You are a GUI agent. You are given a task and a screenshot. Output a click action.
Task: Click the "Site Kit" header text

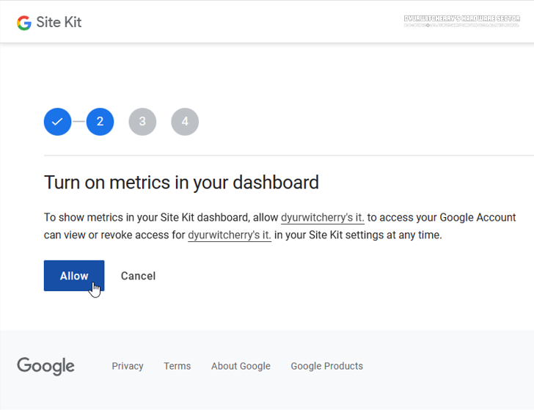pyautogui.click(x=59, y=23)
